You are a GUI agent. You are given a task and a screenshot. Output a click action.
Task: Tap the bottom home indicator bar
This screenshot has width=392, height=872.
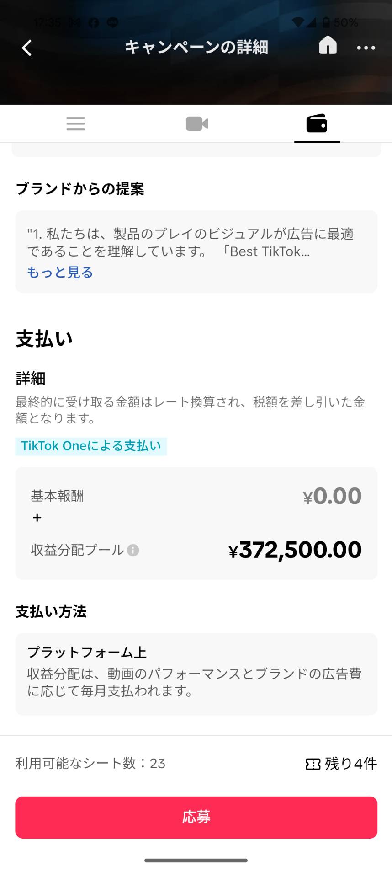[196, 860]
